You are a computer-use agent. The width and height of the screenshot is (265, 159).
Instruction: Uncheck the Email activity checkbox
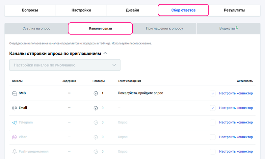(x=213, y=108)
